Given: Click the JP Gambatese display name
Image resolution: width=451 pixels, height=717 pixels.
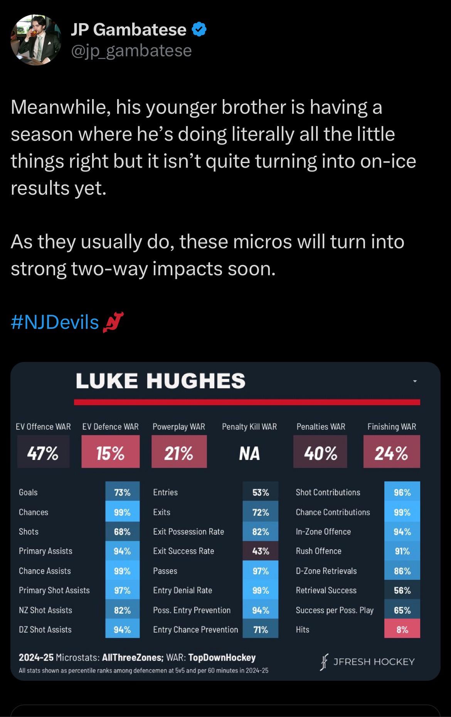Looking at the screenshot, I should pyautogui.click(x=128, y=29).
